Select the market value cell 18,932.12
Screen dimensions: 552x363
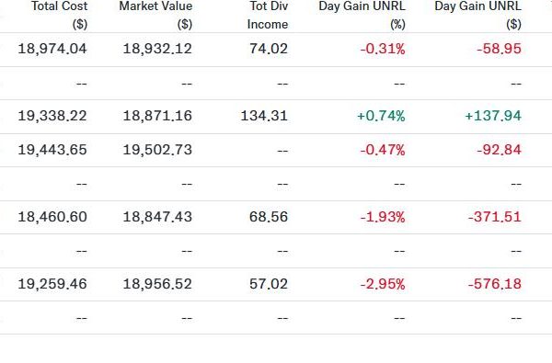pos(157,49)
